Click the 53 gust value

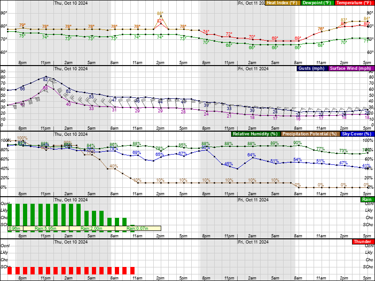[x=91, y=97]
